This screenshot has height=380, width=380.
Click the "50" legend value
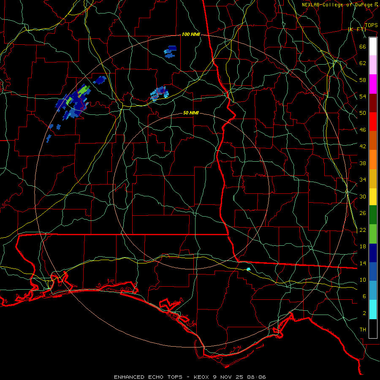coord(363,113)
